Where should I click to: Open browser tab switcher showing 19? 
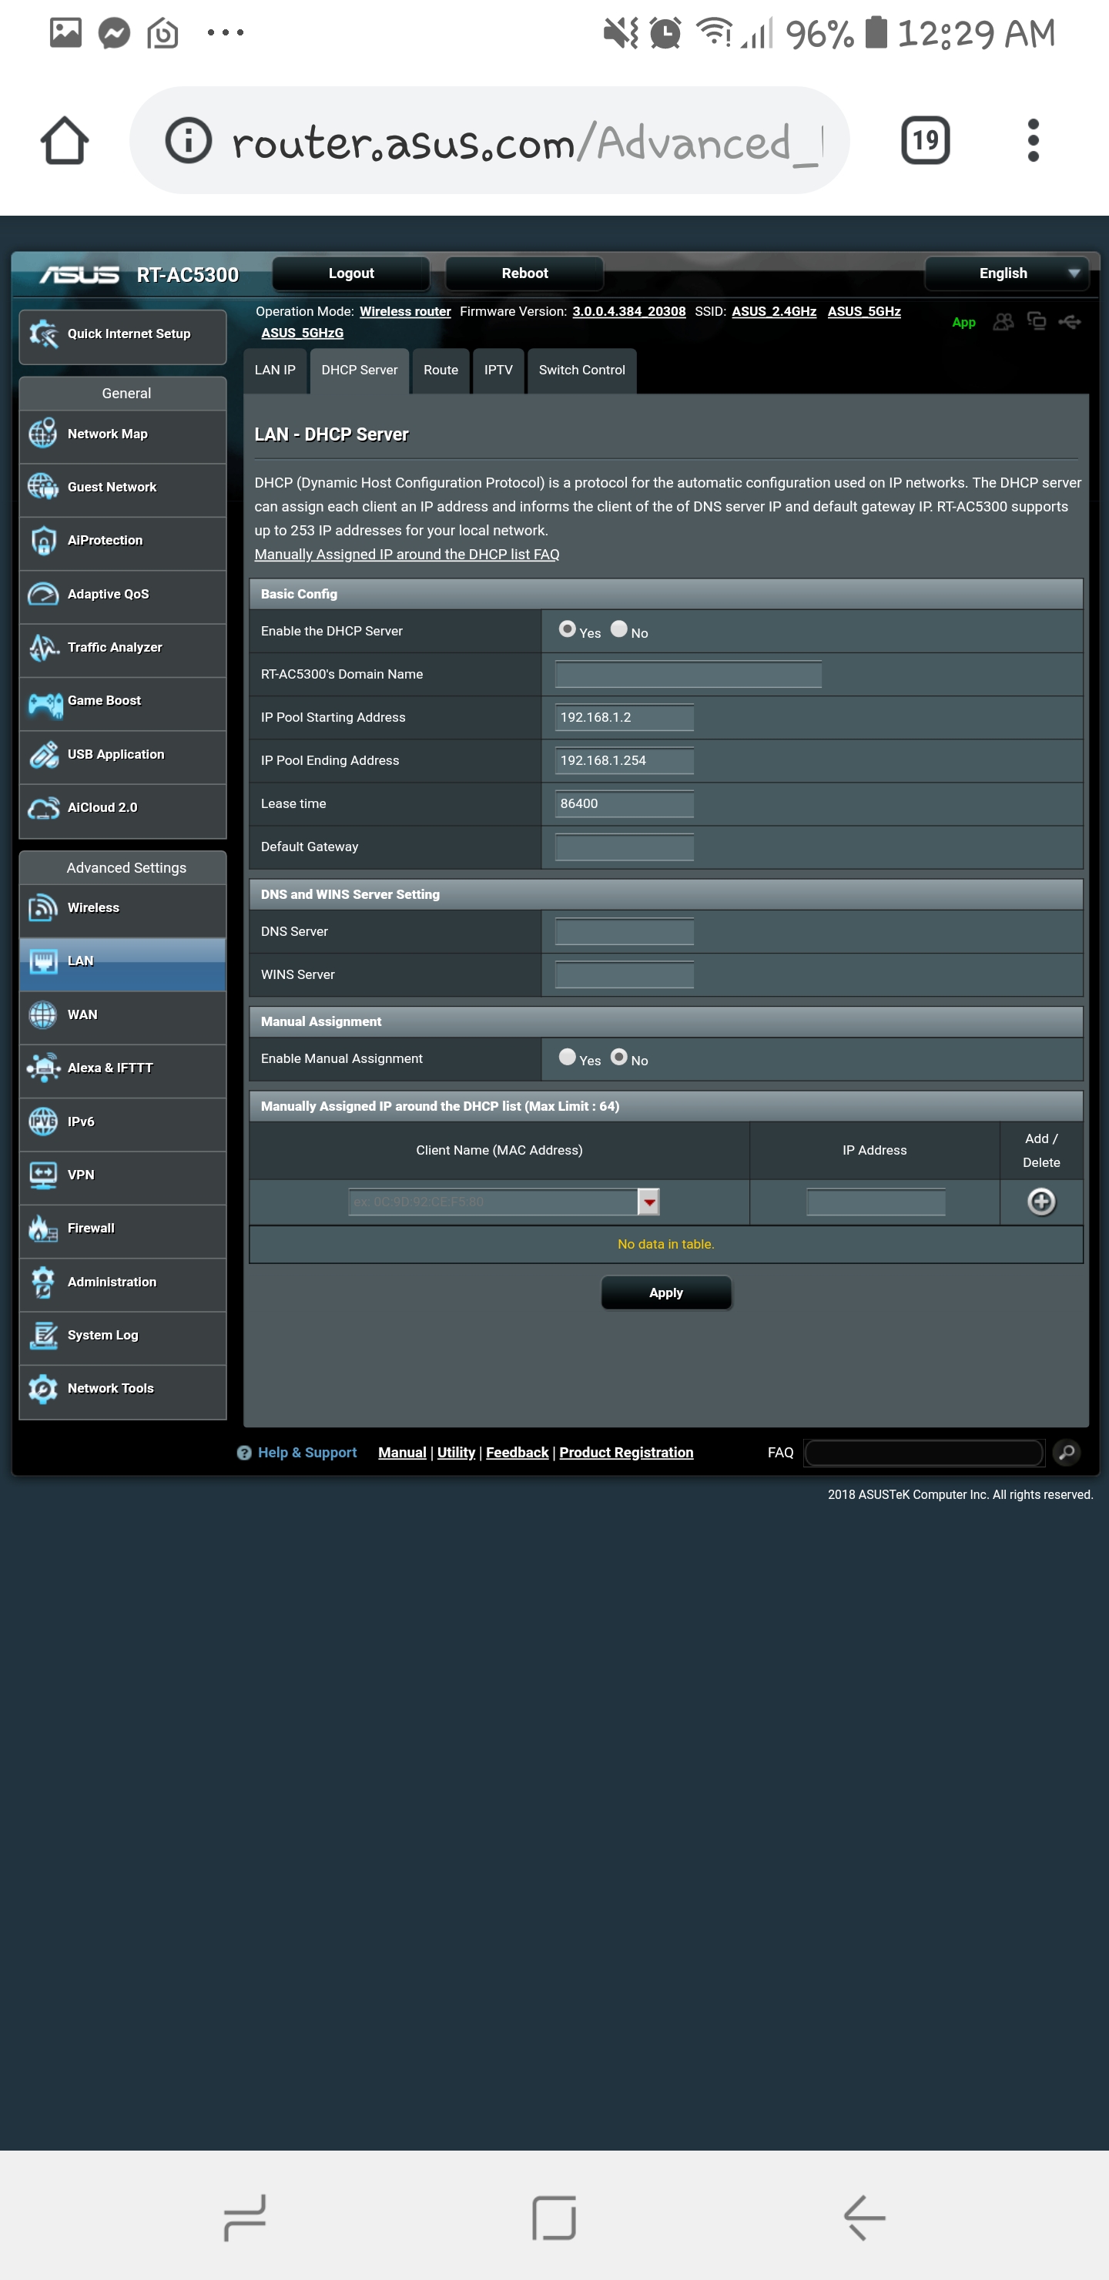925,141
